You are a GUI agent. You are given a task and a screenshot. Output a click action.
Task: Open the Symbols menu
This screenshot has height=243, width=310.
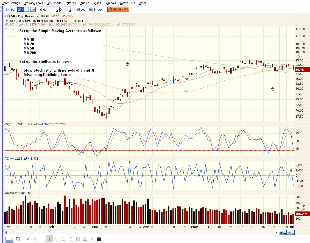110,3
